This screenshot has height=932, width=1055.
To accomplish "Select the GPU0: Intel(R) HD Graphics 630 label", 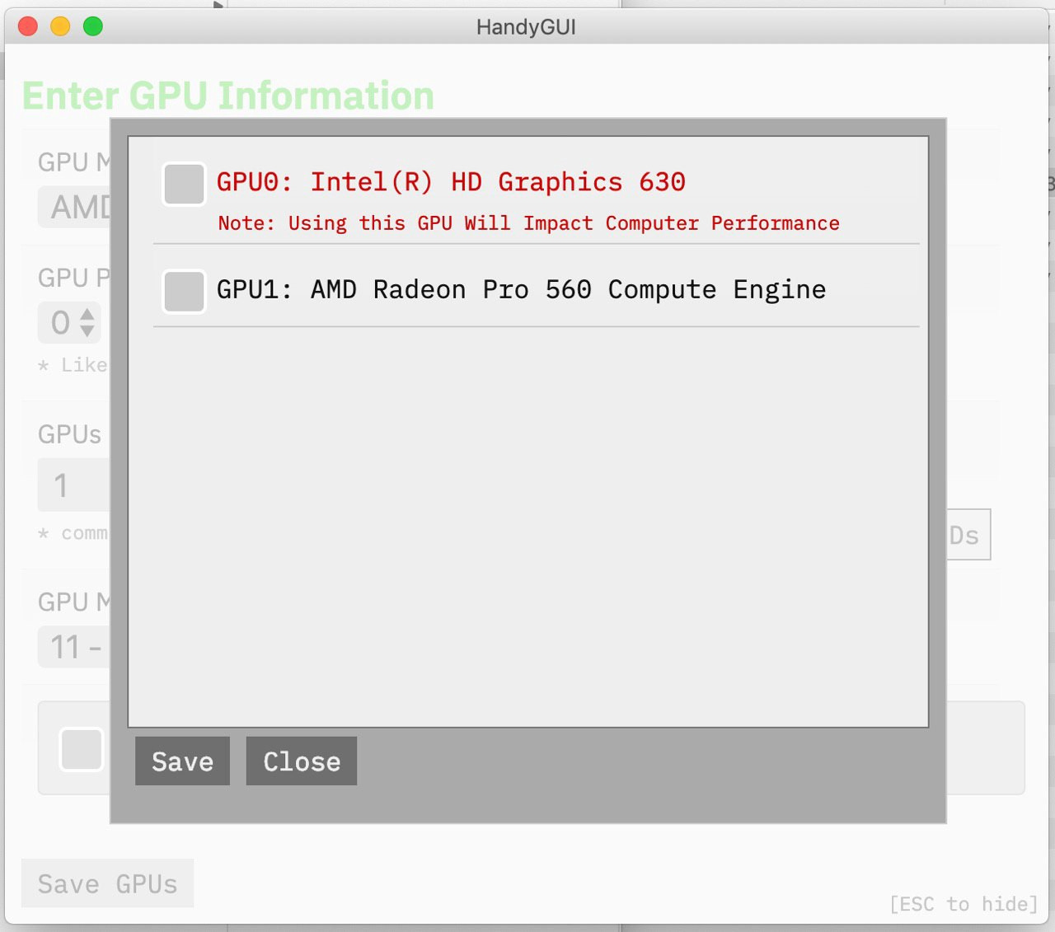I will pyautogui.click(x=451, y=181).
